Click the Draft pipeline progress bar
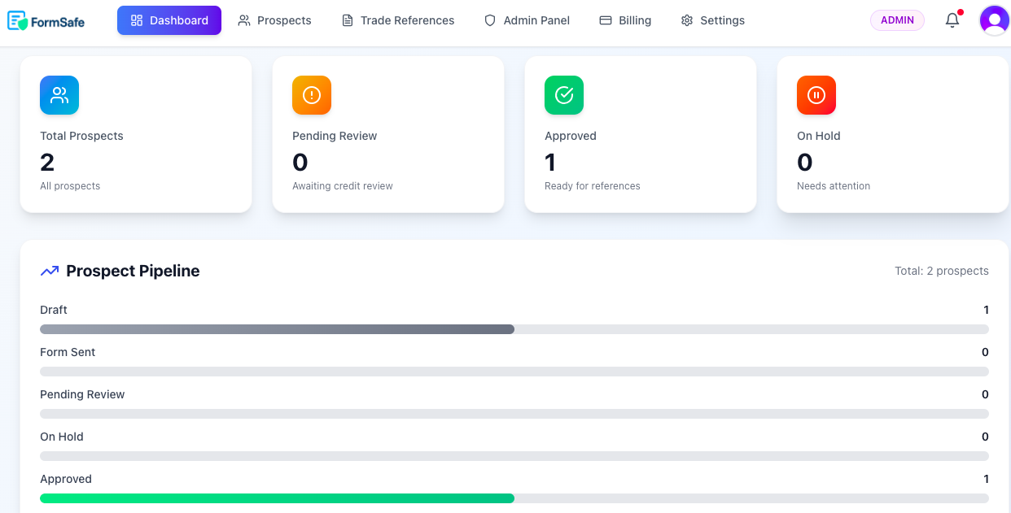This screenshot has height=513, width=1011. click(277, 329)
